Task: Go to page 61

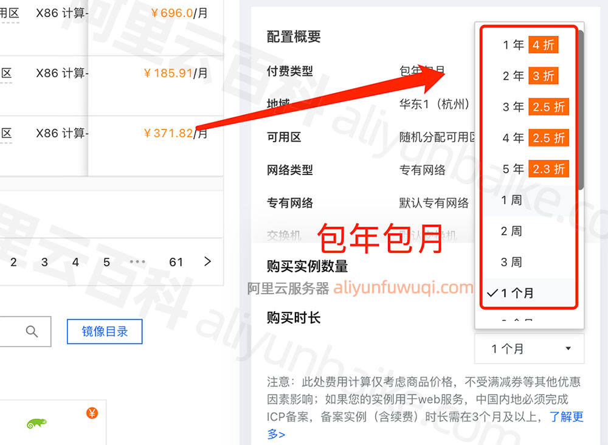Action: (x=176, y=262)
